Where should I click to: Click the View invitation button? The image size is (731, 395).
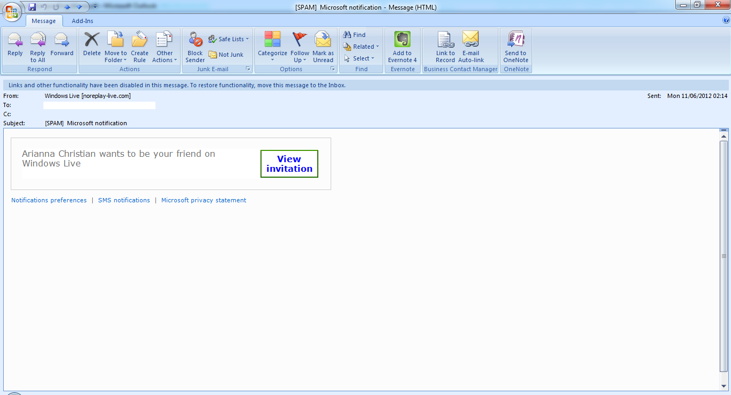click(x=289, y=164)
